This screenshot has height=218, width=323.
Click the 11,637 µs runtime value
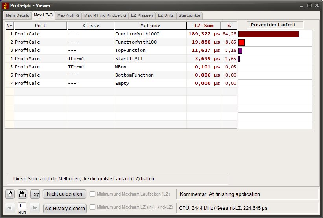pos(206,50)
